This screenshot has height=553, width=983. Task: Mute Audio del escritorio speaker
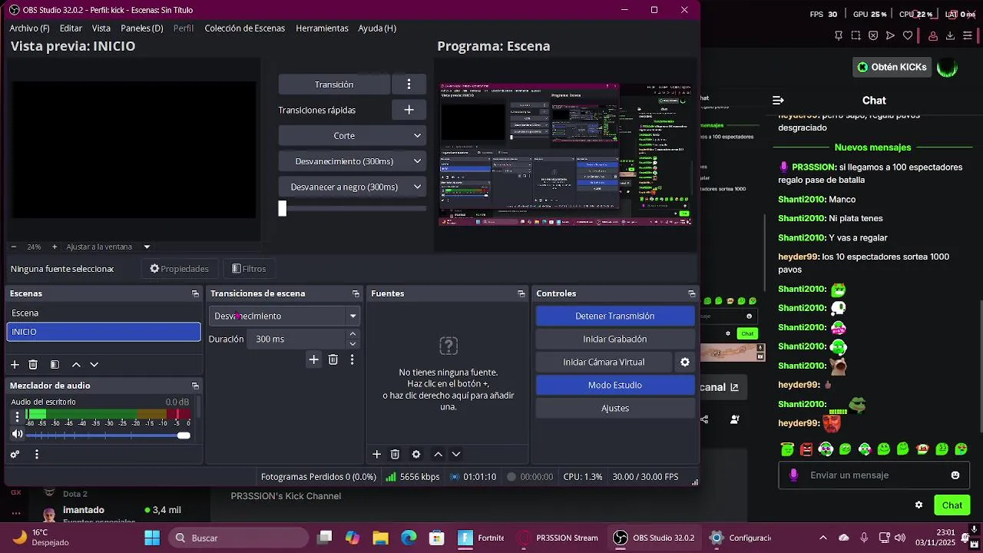click(x=17, y=435)
